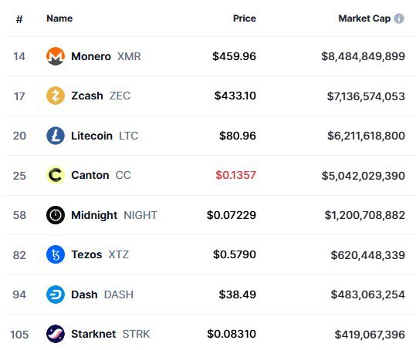
Task: Sort table by Price column header
Action: point(245,19)
